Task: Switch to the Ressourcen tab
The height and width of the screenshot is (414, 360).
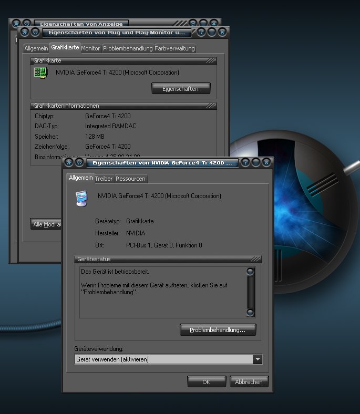Action: (x=130, y=179)
